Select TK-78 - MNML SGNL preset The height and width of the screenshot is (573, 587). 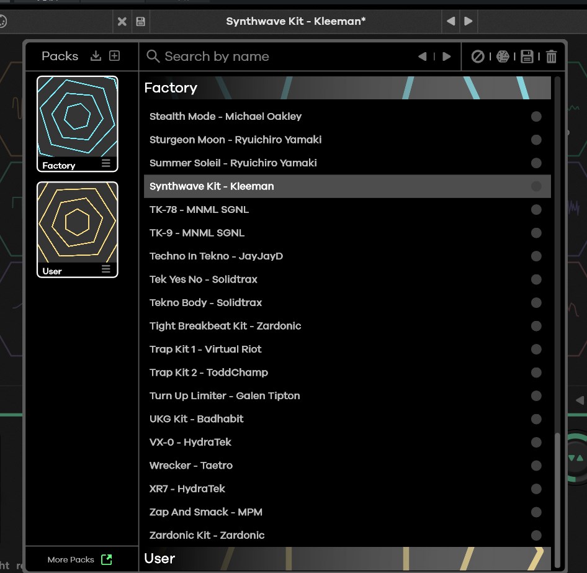tap(199, 210)
